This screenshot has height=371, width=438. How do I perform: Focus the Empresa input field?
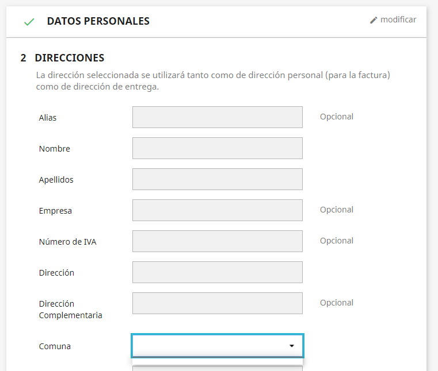click(217, 210)
